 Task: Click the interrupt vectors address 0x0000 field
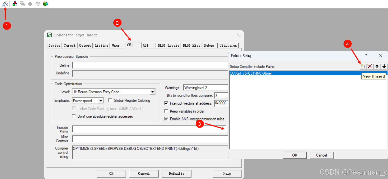[x=221, y=103]
